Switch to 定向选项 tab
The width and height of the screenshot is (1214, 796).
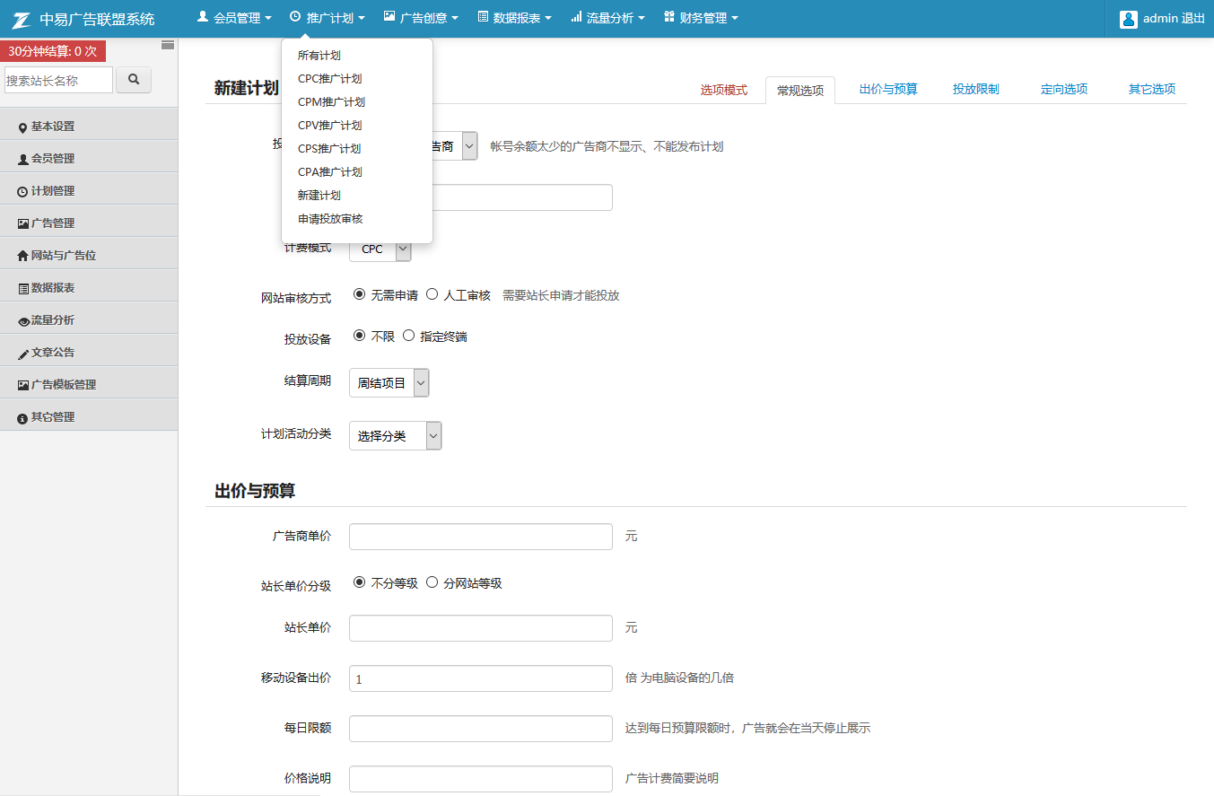click(x=1064, y=90)
